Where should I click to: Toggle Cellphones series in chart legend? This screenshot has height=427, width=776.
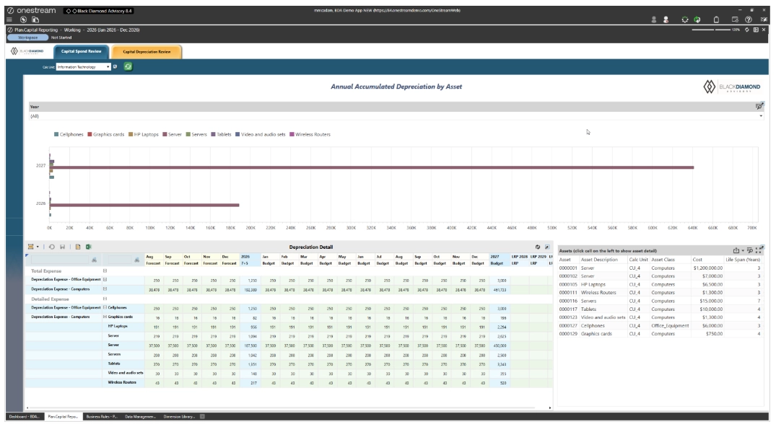pos(69,135)
